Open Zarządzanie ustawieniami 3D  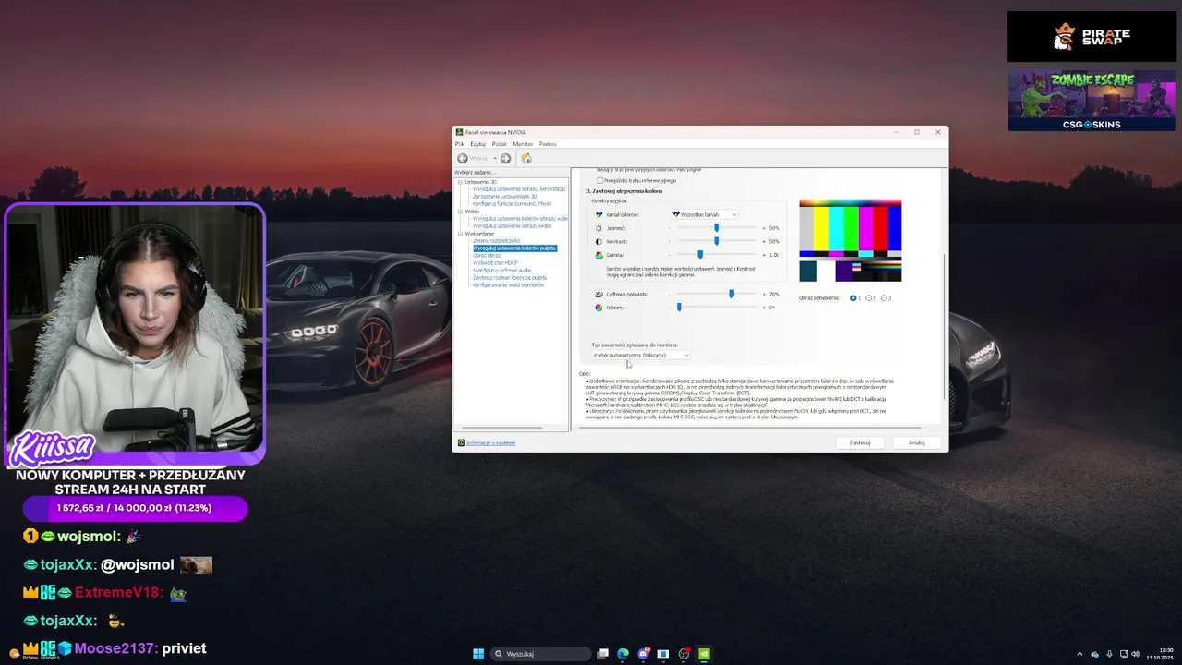504,196
